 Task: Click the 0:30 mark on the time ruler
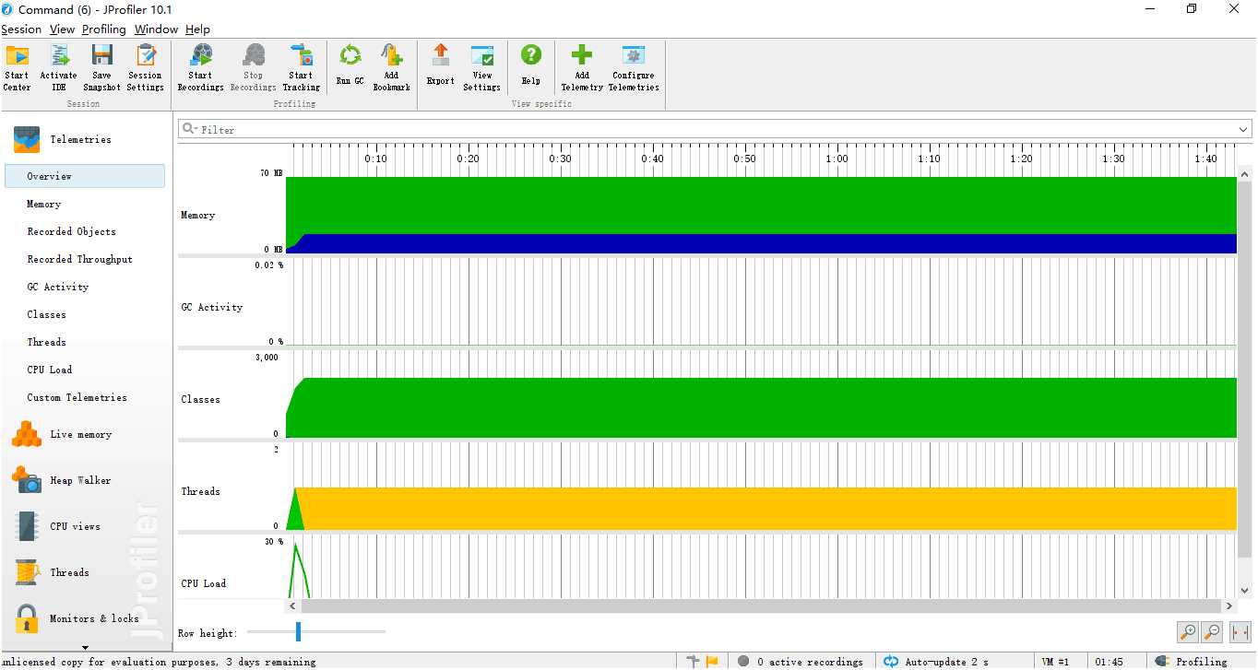click(x=560, y=159)
